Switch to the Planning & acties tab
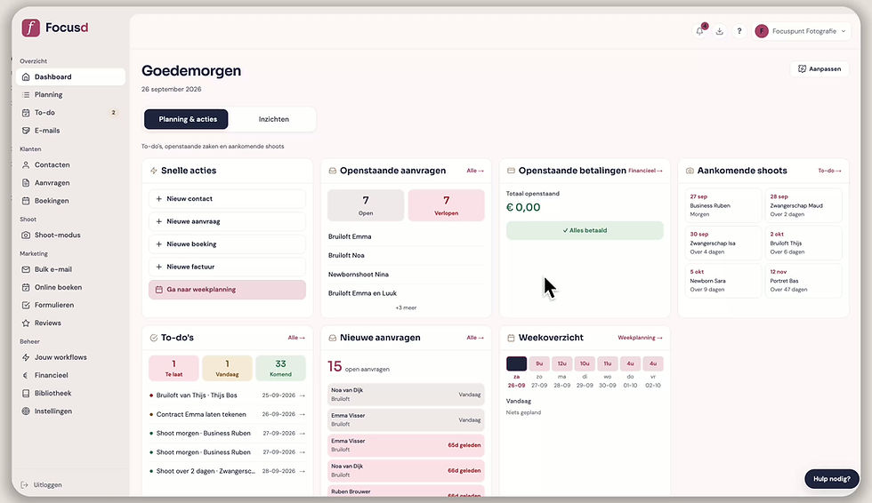This screenshot has width=872, height=503. [x=186, y=119]
